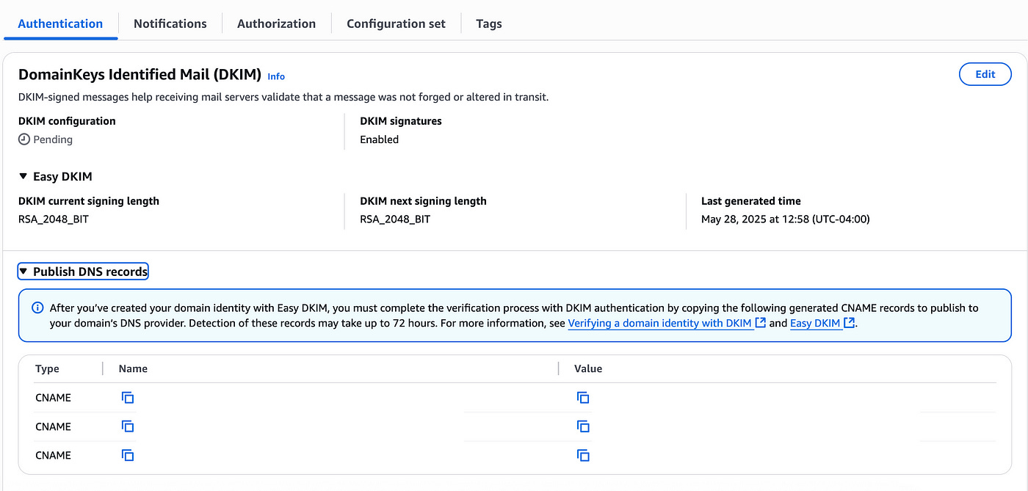The height and width of the screenshot is (491, 1028).
Task: Open the Easy DKIM documentation link
Action: pyautogui.click(x=822, y=323)
